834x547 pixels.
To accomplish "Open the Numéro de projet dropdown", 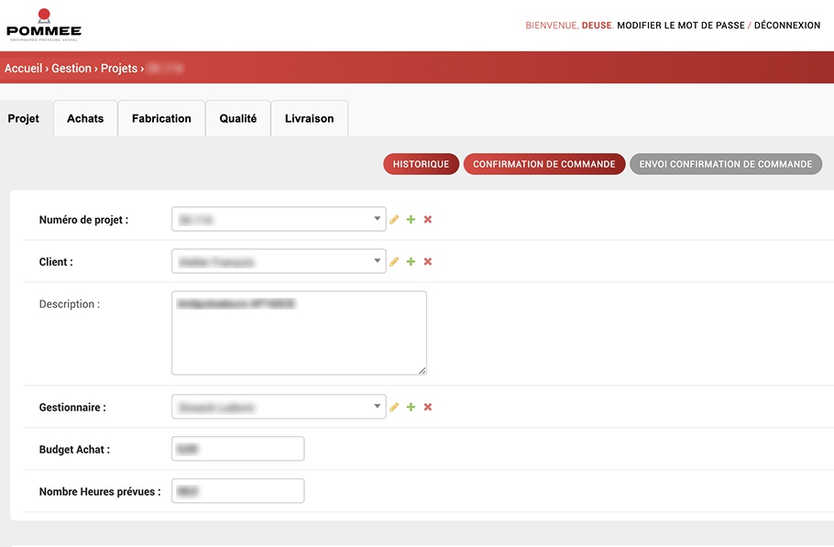I will [279, 219].
